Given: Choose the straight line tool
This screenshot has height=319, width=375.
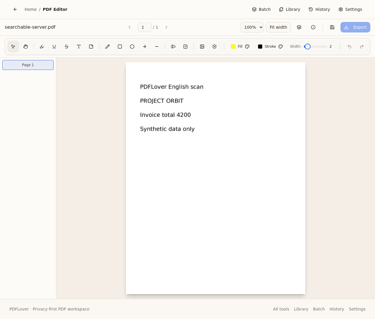Looking at the screenshot, I should [x=157, y=47].
